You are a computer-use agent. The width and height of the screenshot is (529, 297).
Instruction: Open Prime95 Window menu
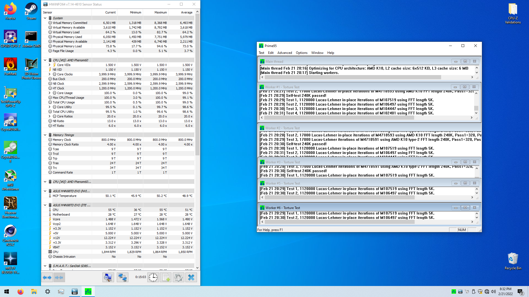317,53
